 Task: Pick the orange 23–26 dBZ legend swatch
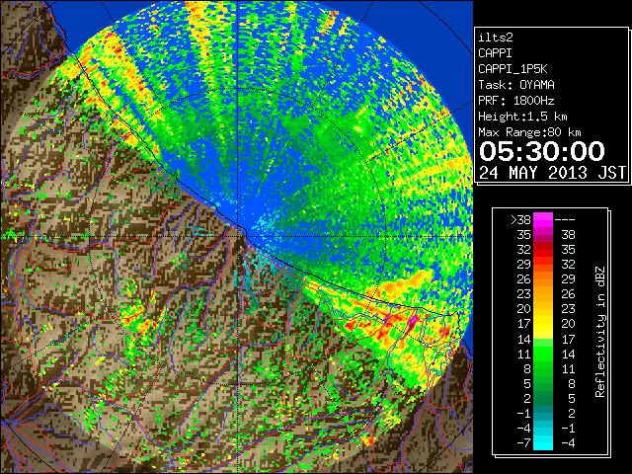point(543,294)
